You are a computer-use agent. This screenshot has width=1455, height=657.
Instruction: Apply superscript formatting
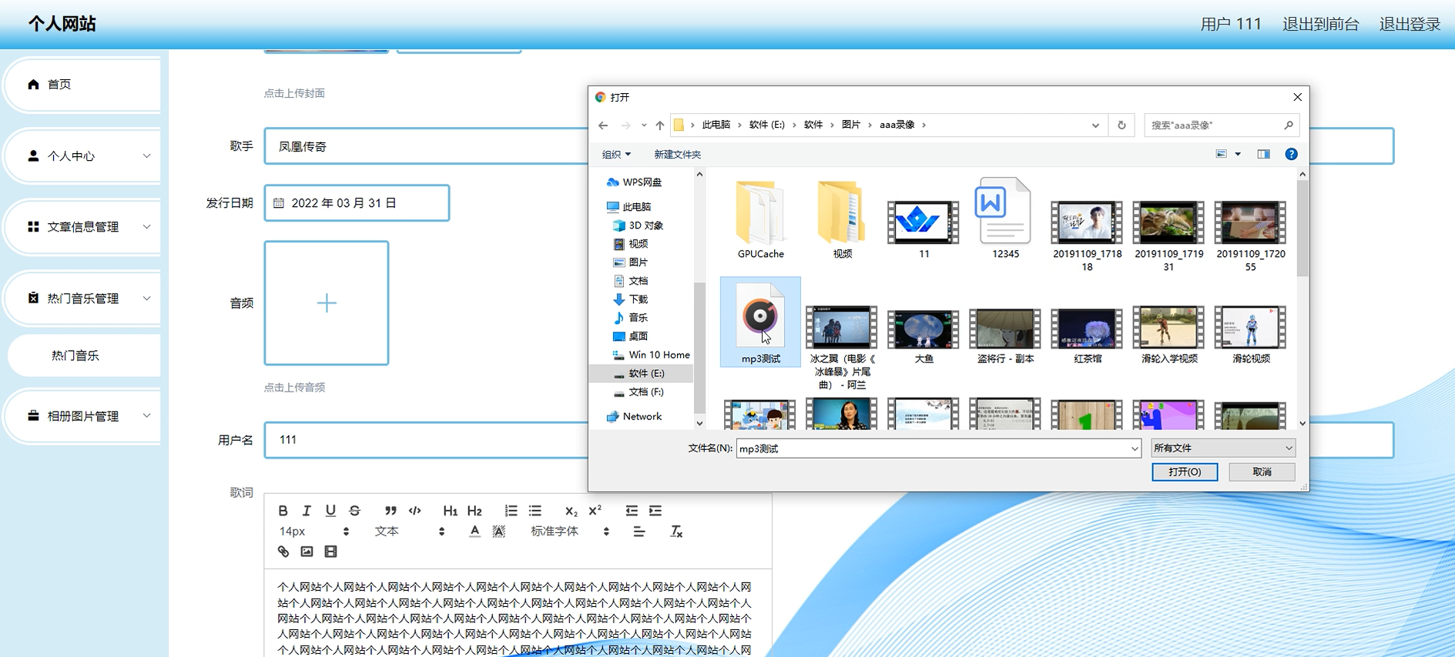[595, 511]
